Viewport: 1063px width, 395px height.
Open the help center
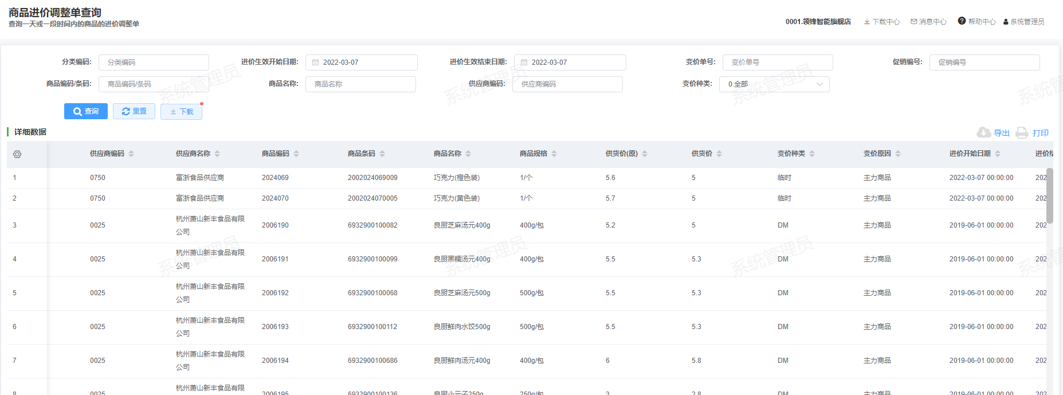click(x=976, y=21)
